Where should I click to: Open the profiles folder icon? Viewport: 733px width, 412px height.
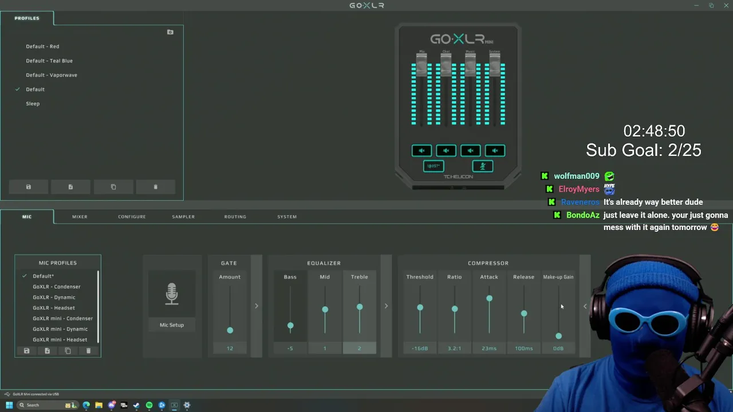(x=170, y=32)
